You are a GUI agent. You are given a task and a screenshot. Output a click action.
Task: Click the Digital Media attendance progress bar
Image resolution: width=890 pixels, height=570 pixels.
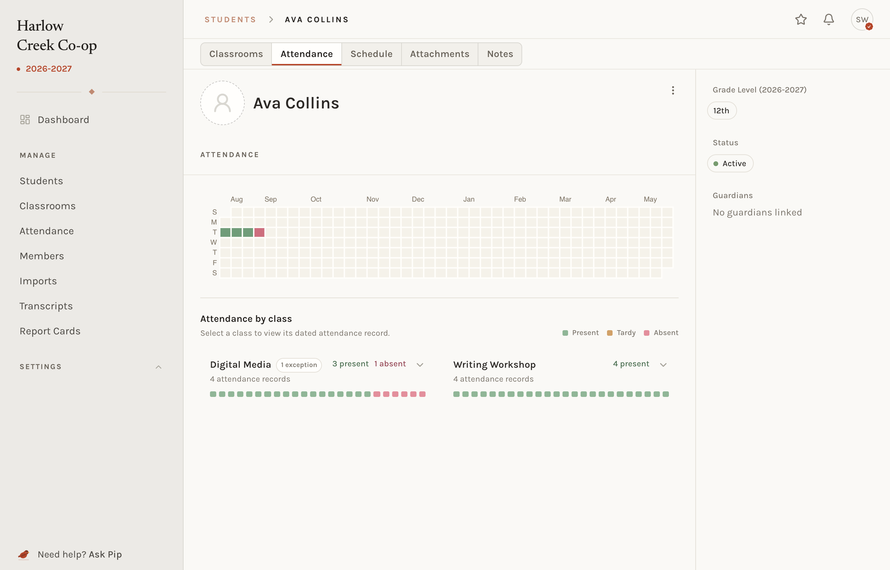point(318,394)
